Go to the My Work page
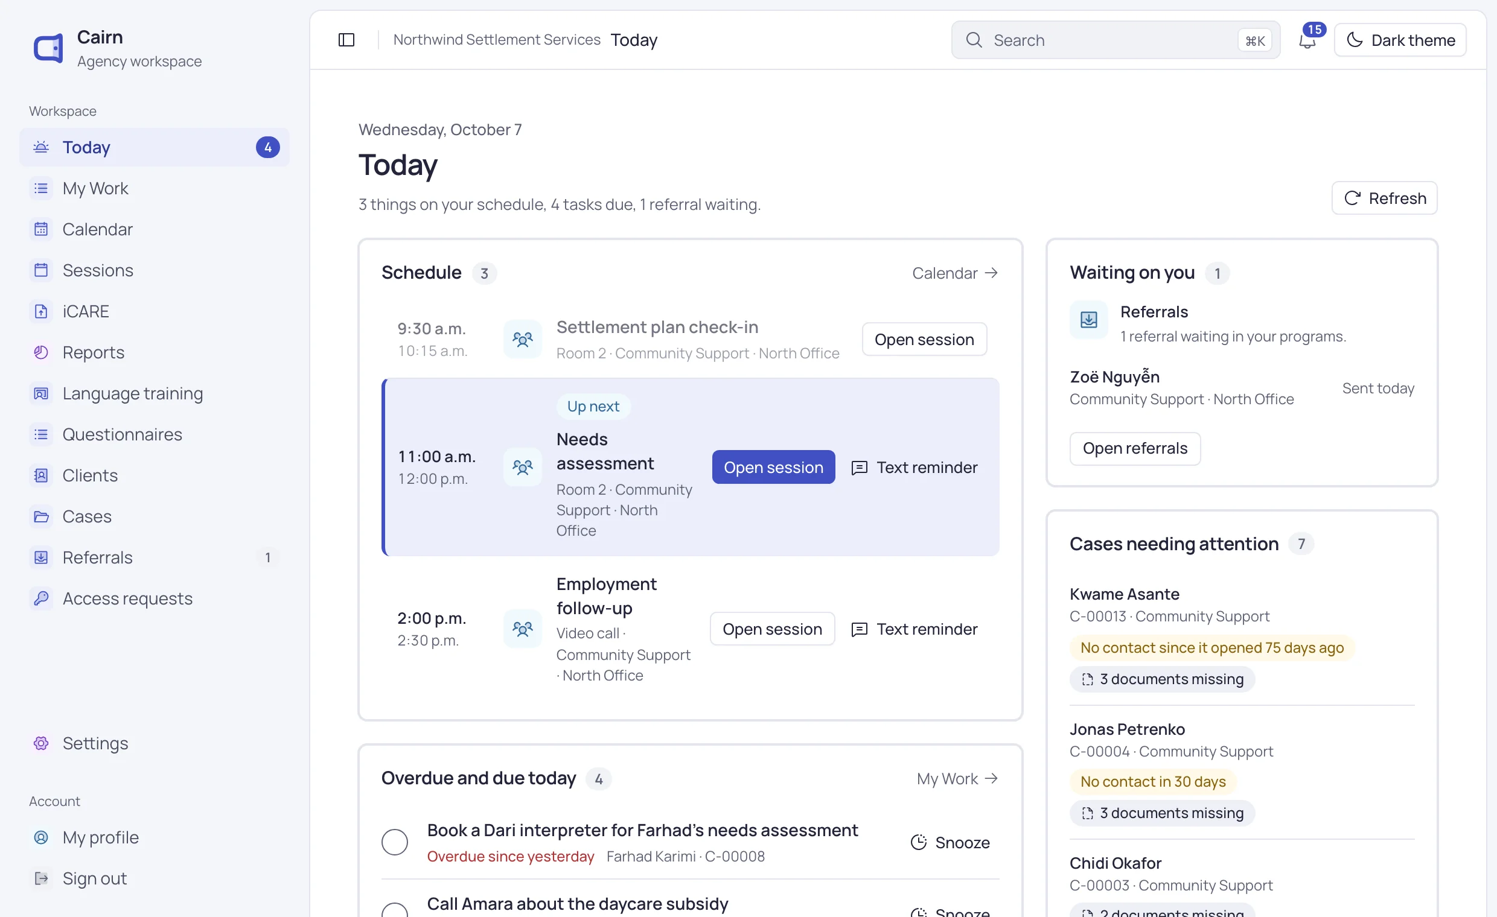Screen dimensions: 1497x917 pyautogui.click(x=155, y=188)
